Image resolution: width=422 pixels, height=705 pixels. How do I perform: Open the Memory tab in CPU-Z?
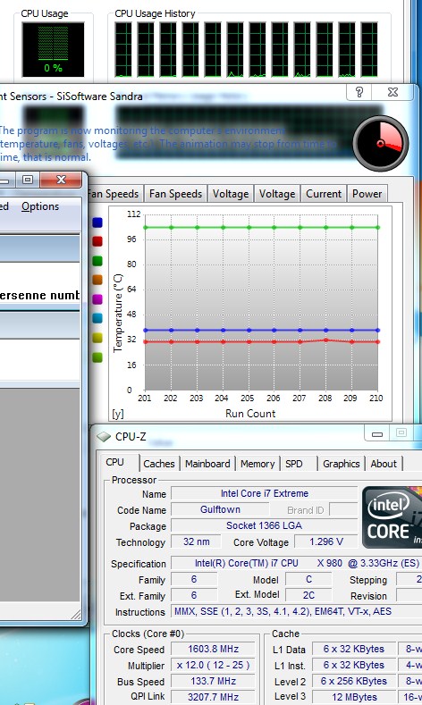257,464
